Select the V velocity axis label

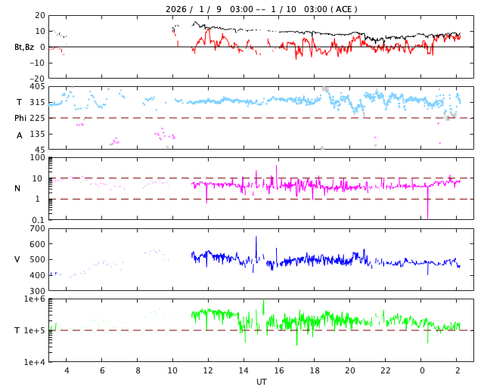tap(17, 259)
